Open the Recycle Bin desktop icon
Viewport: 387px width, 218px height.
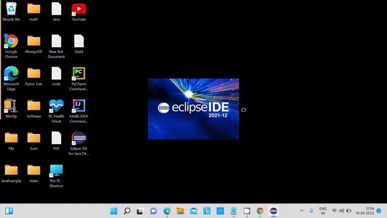tap(11, 12)
